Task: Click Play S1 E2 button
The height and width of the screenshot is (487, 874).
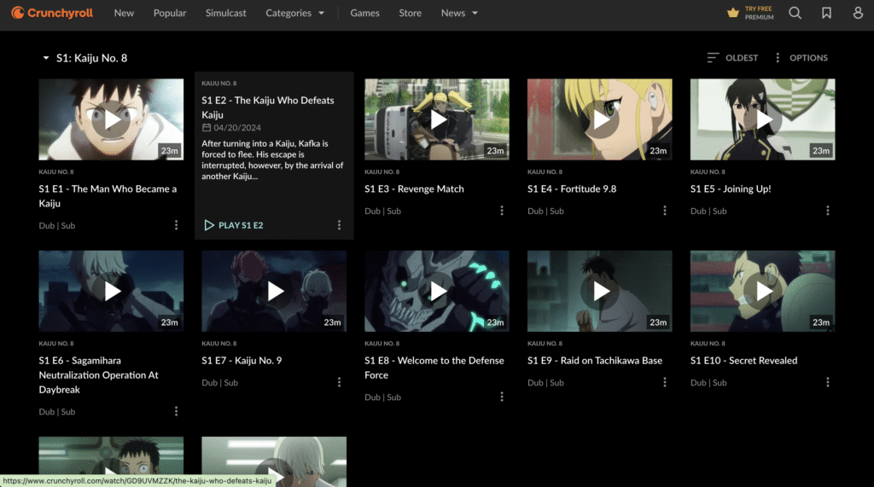Action: (234, 225)
